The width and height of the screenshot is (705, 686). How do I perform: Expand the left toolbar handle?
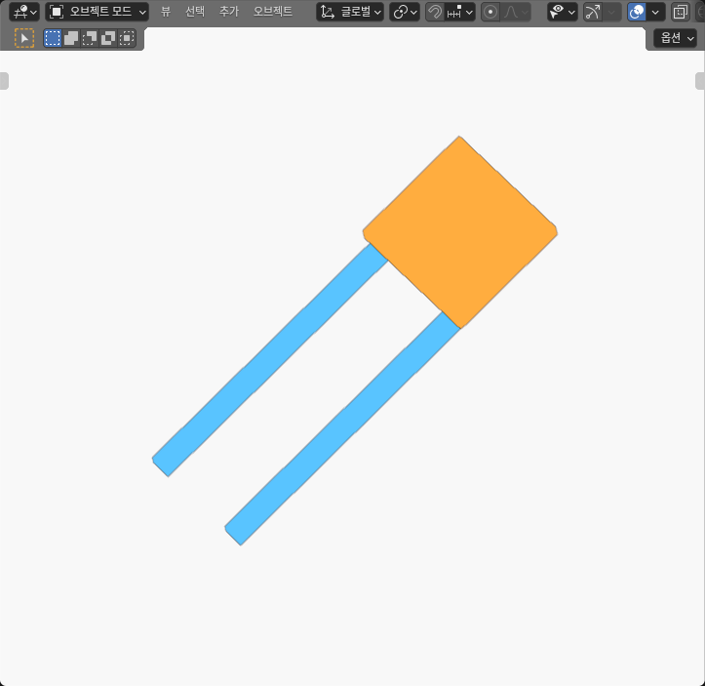point(4,81)
